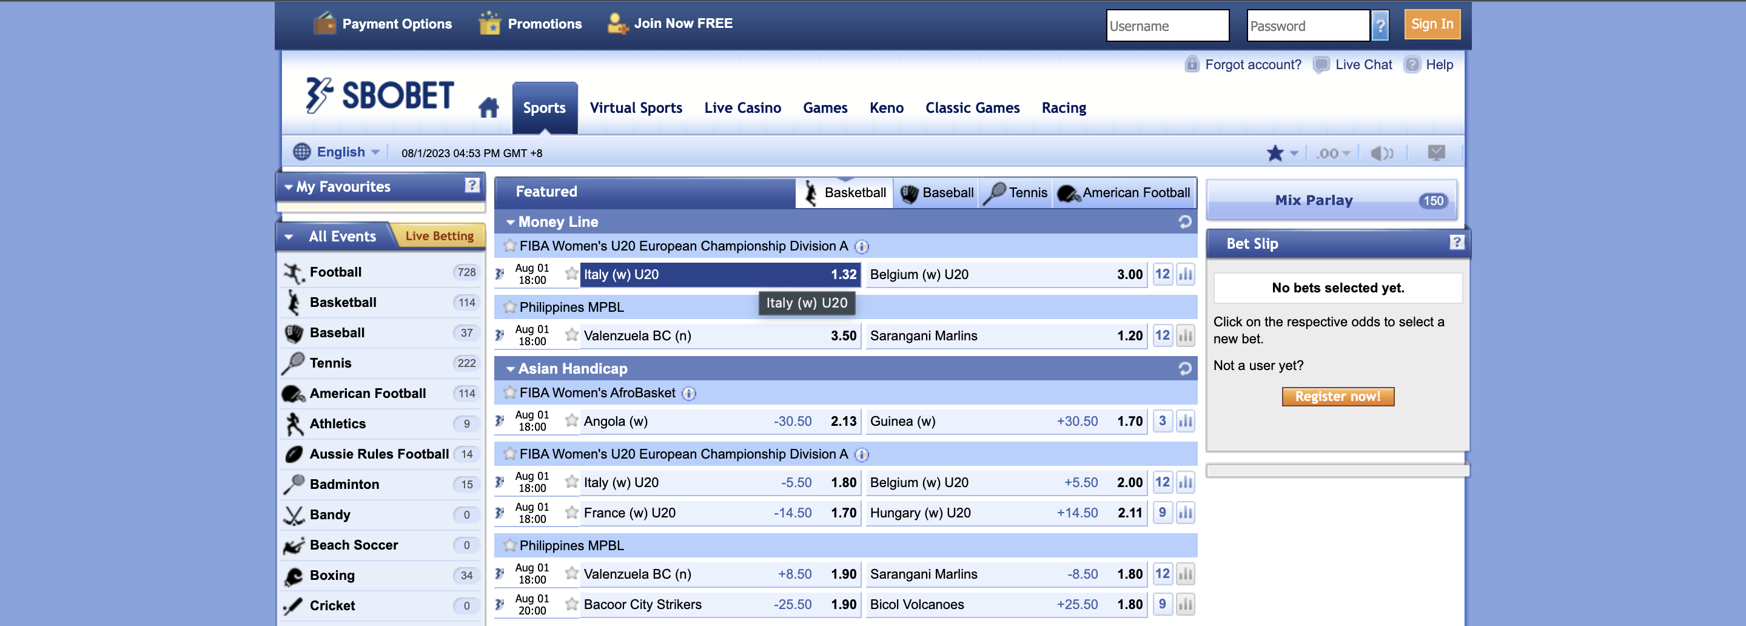1746x626 pixels.
Task: Favourite the Angola (w) match
Action: click(571, 420)
